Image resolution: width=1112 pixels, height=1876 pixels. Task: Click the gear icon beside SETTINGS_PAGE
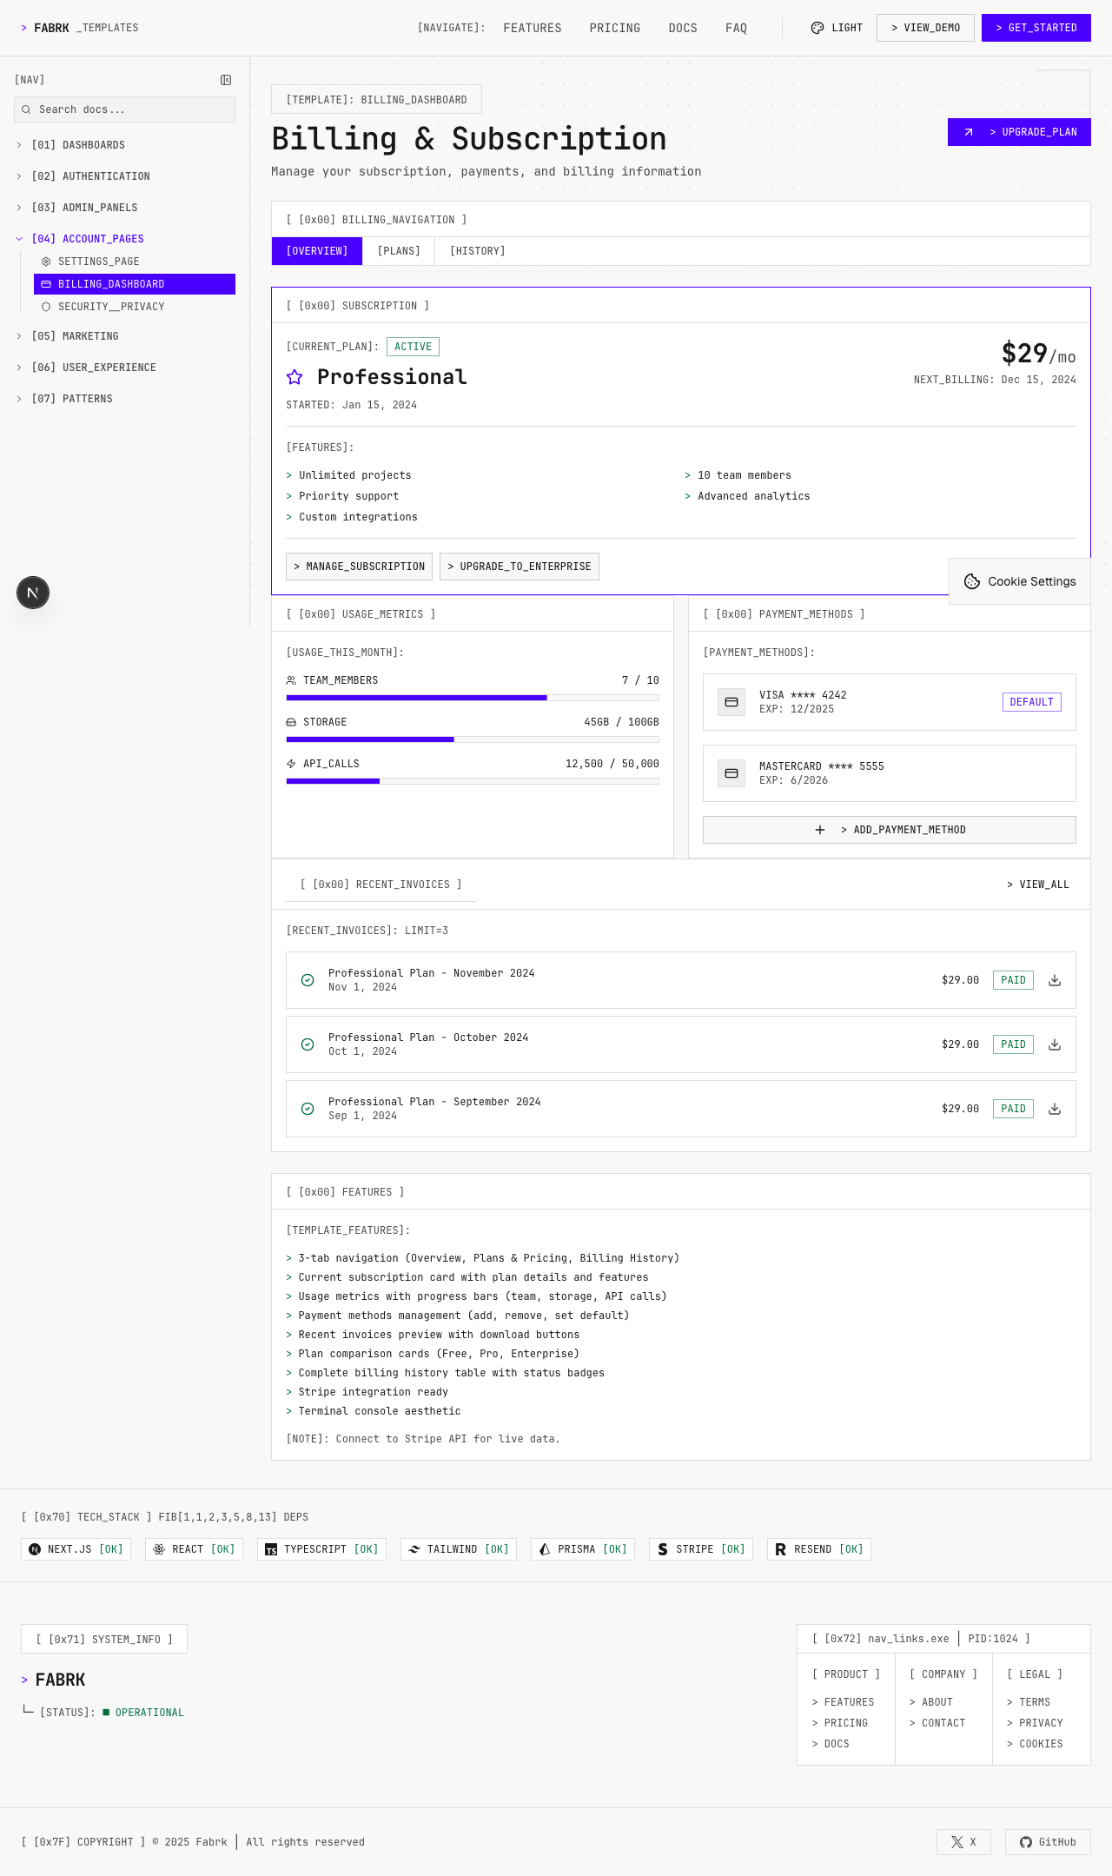[x=46, y=262]
